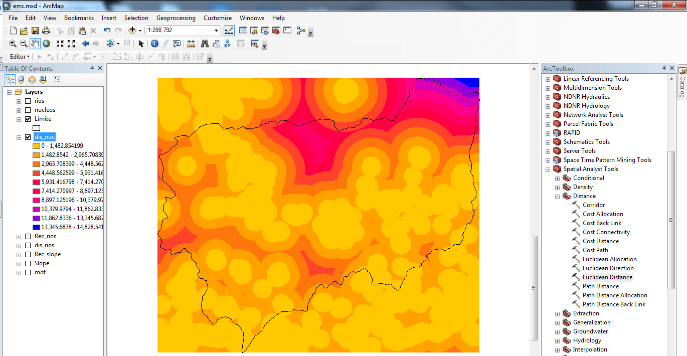
Task: Enable the rios layer checkbox
Action: pyautogui.click(x=28, y=101)
